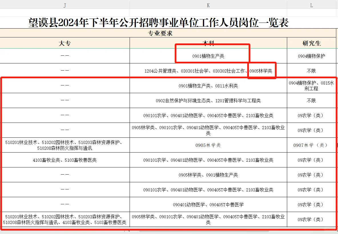Click the 专业要求 merged header cell
338x234 pixels.
160,33
